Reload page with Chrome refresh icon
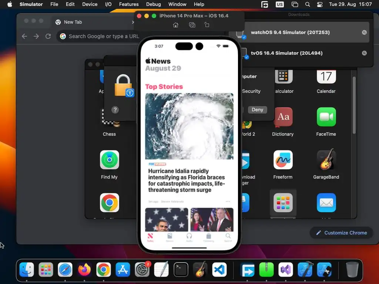 [x=48, y=36]
